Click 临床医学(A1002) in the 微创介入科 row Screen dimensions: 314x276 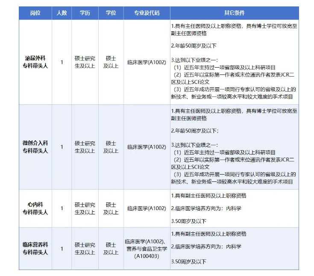pos(147,147)
